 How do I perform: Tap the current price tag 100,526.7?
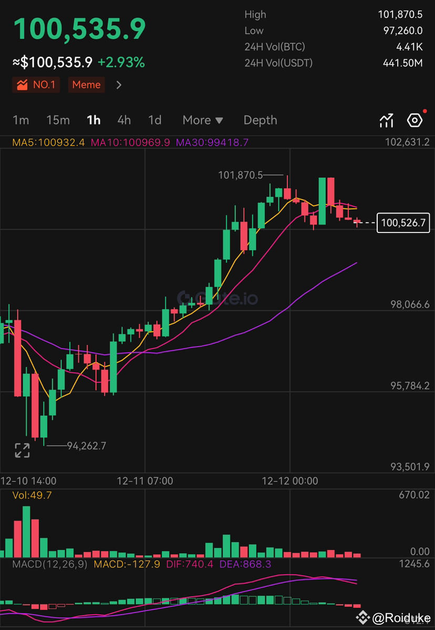403,223
